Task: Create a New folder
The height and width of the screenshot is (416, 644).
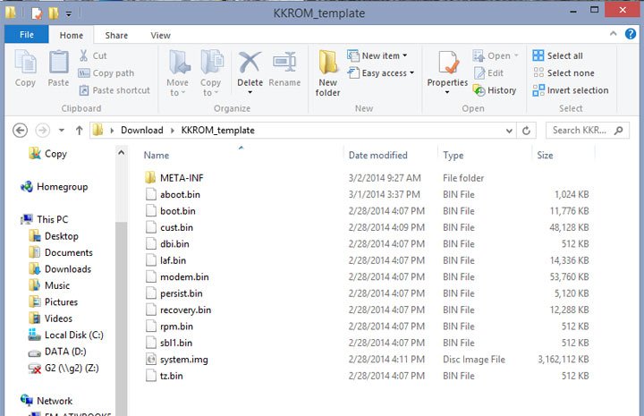Action: [x=327, y=73]
